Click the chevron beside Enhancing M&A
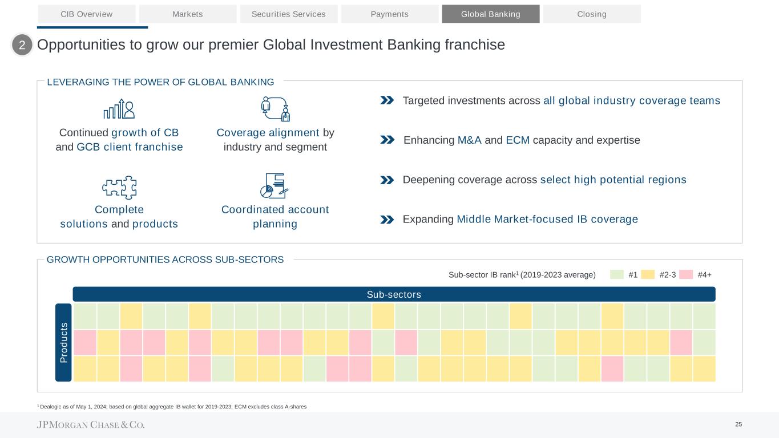779x438 pixels. point(387,140)
